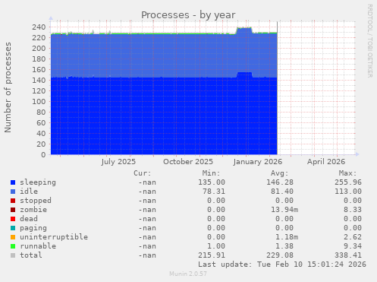The image size is (377, 282).
Task: Click the 'Processes - by year' title
Action: 188,15
